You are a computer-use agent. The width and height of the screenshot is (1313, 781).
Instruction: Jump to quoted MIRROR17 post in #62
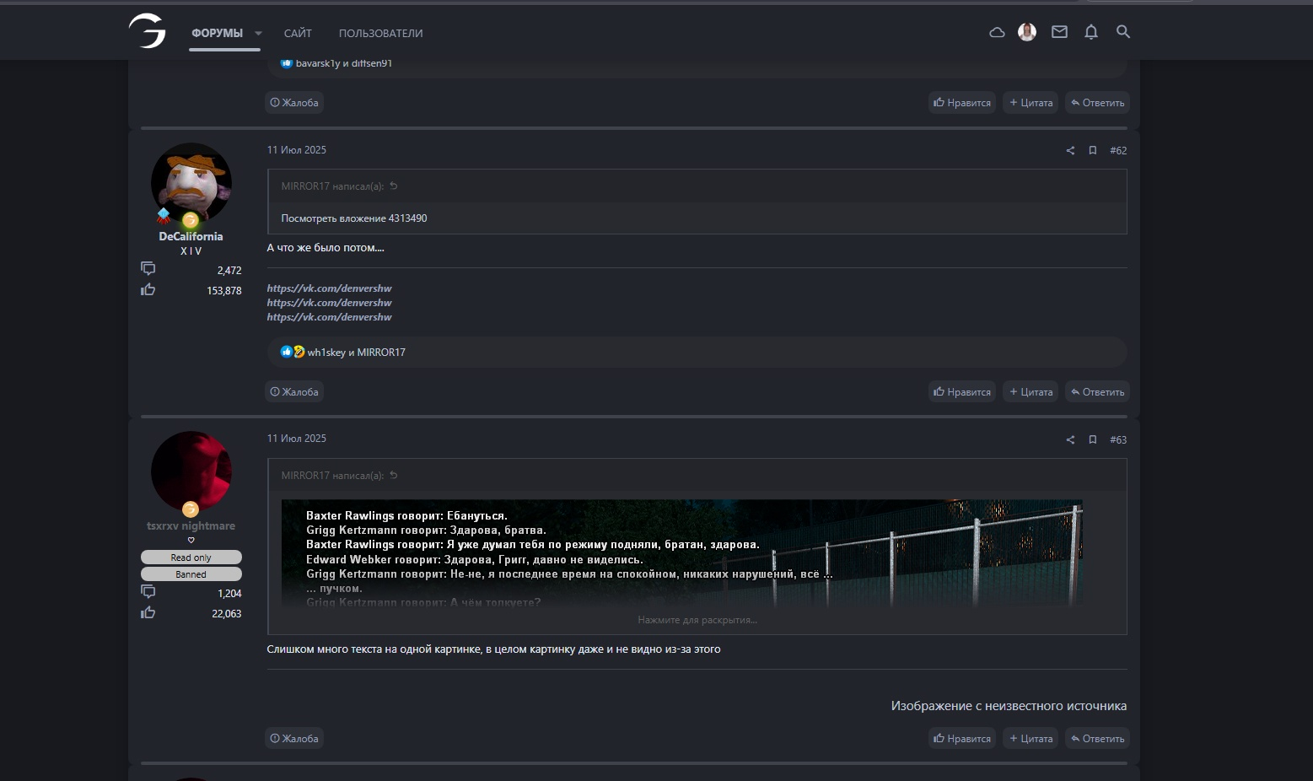coord(393,186)
